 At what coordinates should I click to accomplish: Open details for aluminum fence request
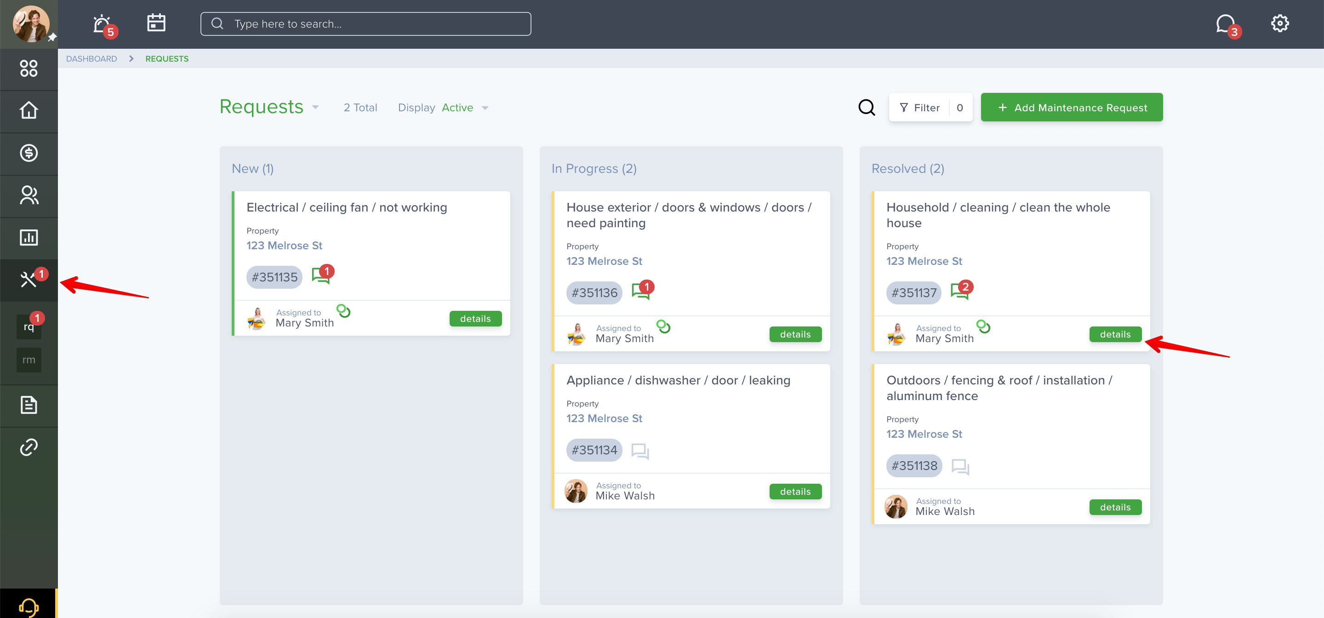point(1115,507)
